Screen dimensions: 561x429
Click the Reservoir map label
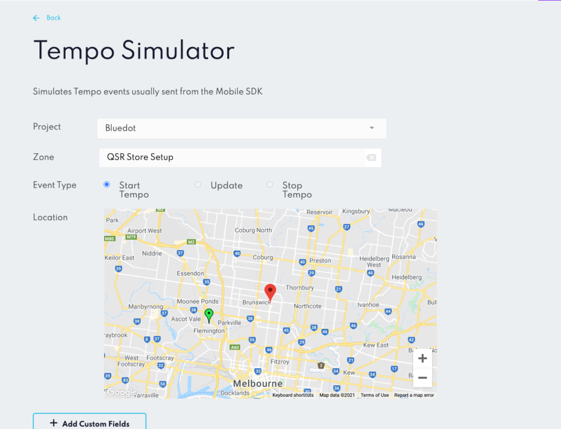pos(319,212)
